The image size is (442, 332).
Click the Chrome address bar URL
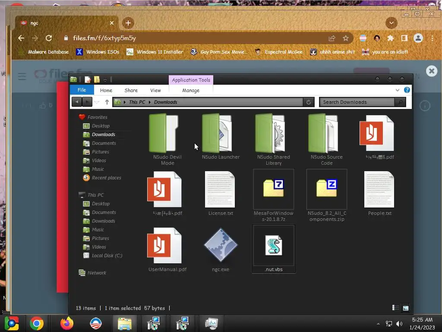pos(104,38)
